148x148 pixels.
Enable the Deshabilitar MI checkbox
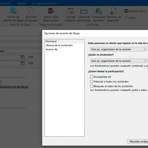tap(92, 77)
